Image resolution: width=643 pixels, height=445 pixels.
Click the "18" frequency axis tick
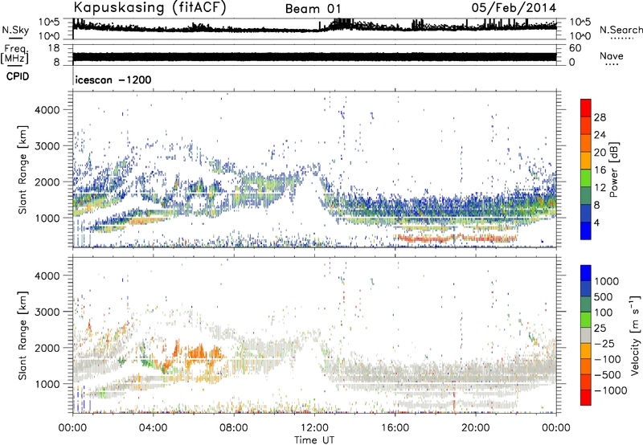(x=54, y=48)
